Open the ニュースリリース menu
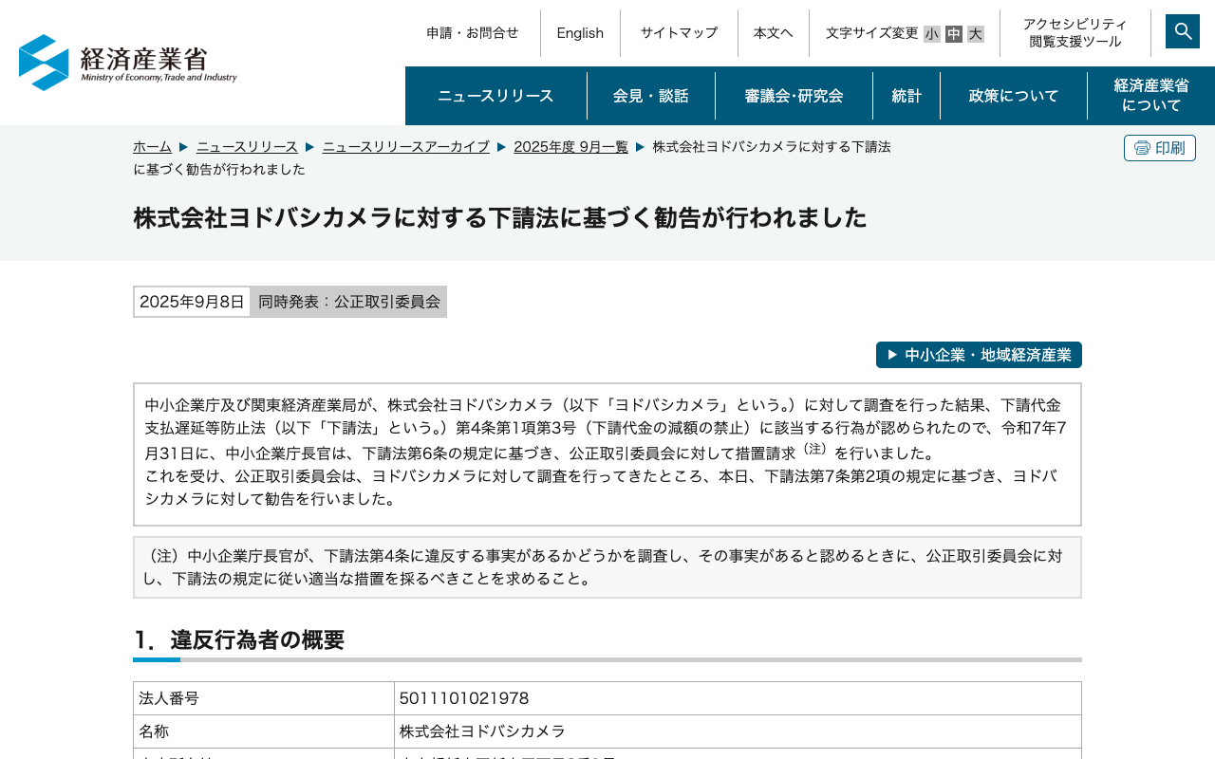The height and width of the screenshot is (759, 1215). [x=495, y=96]
